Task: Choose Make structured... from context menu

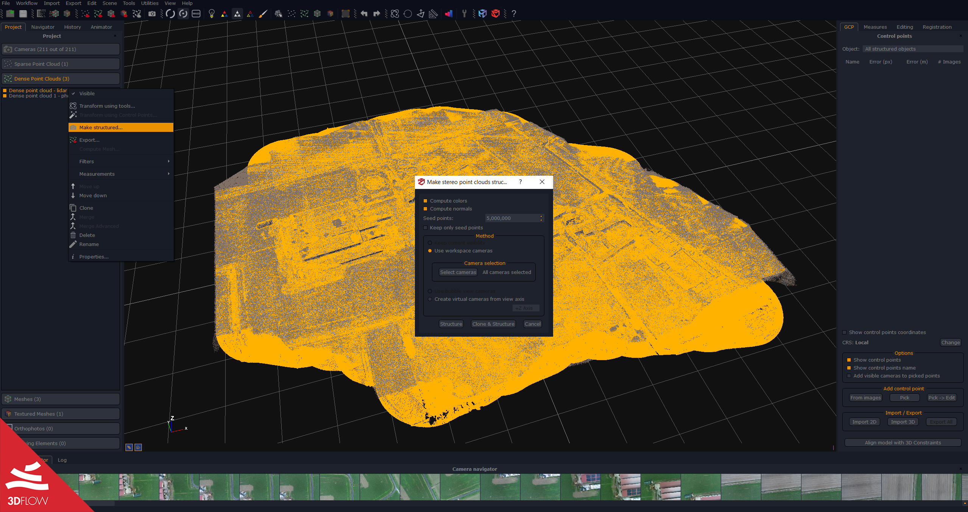Action: 121,127
